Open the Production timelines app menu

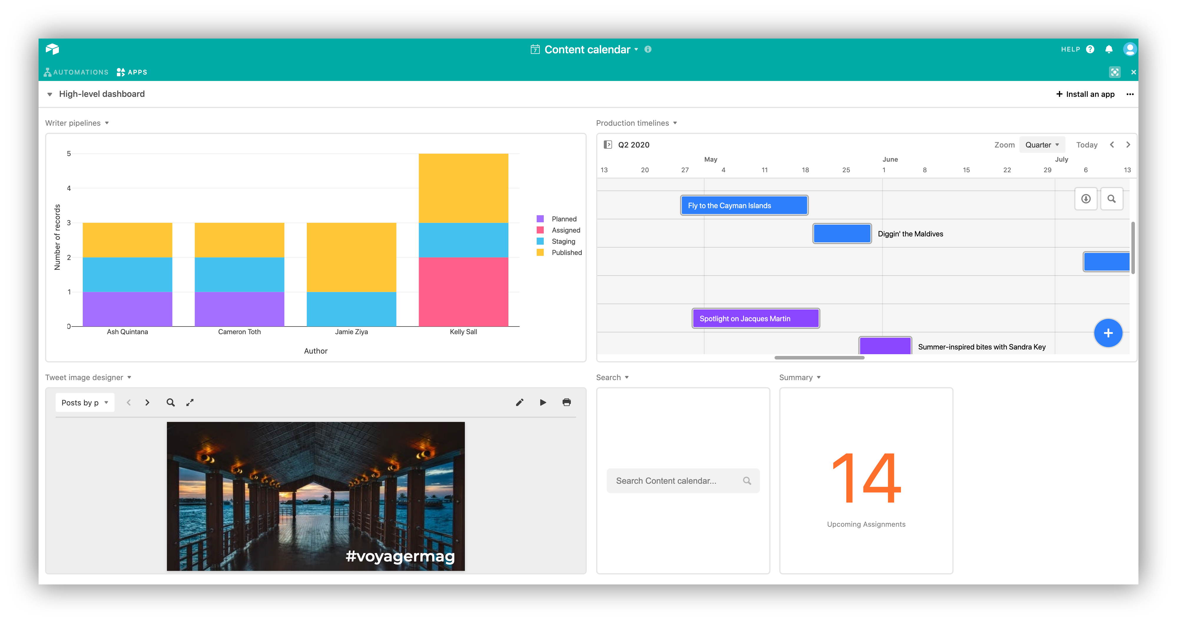(x=675, y=123)
